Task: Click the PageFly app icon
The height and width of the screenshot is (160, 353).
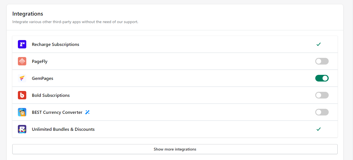Action: pos(22,61)
